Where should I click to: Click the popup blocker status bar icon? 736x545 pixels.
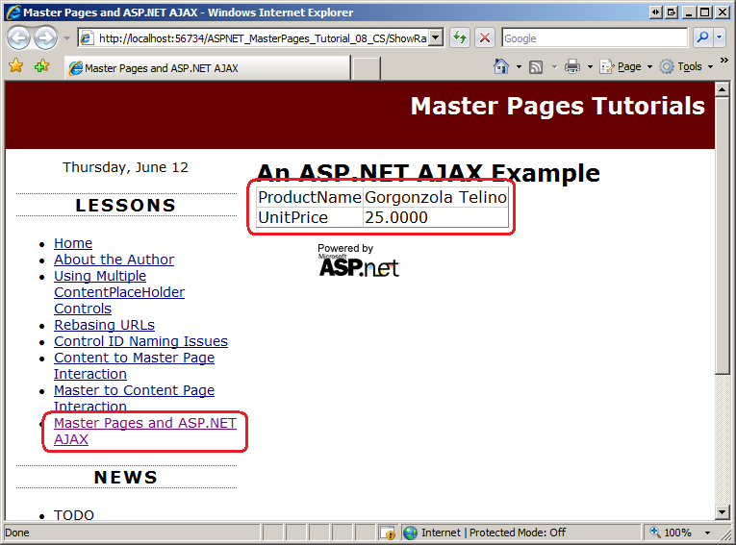[x=388, y=533]
